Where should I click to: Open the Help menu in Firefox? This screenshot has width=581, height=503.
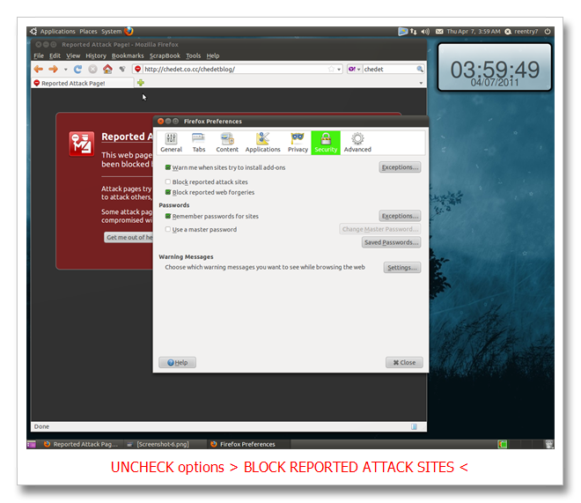coord(213,55)
